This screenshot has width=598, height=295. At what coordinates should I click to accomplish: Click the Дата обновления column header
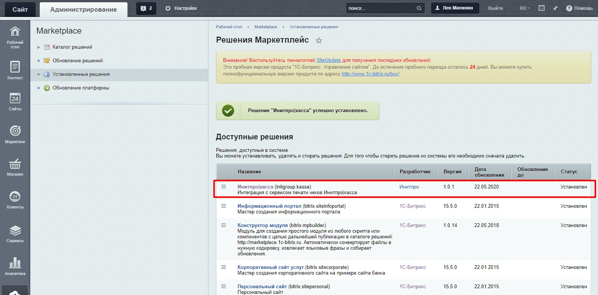point(489,172)
